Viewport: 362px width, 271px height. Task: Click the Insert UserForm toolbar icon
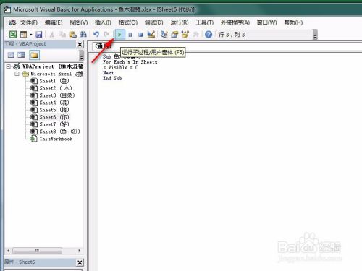pos(24,35)
